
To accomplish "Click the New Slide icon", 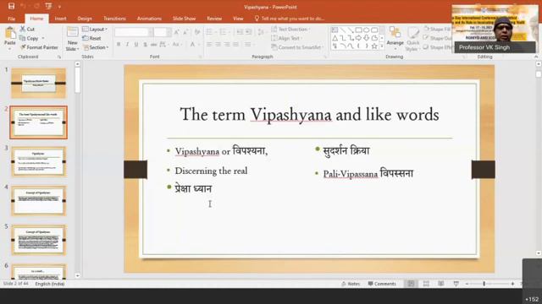I will [x=72, y=32].
